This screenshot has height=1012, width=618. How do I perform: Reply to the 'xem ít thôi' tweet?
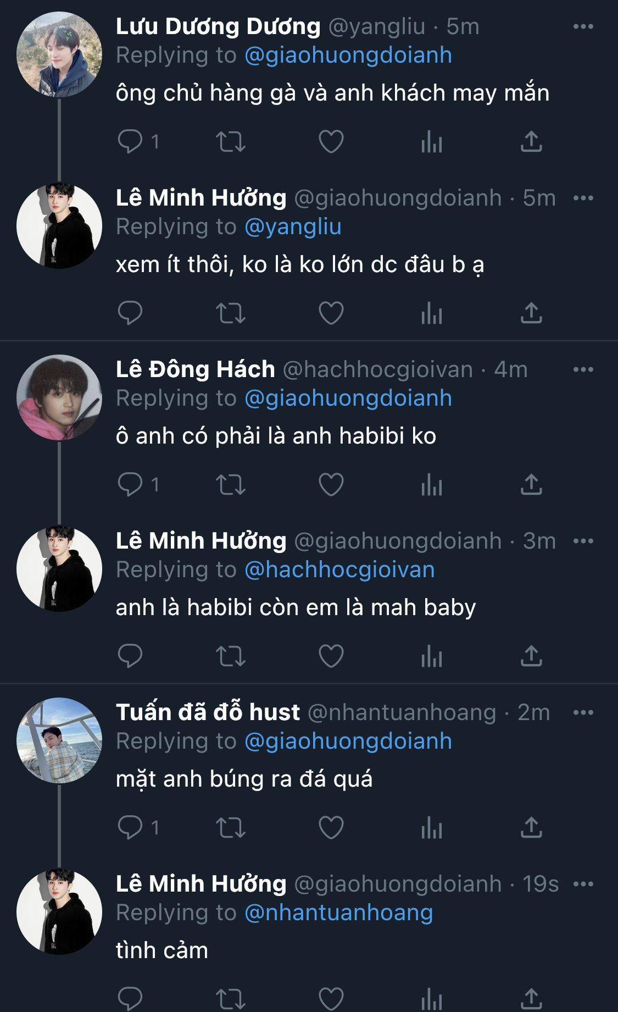point(130,313)
